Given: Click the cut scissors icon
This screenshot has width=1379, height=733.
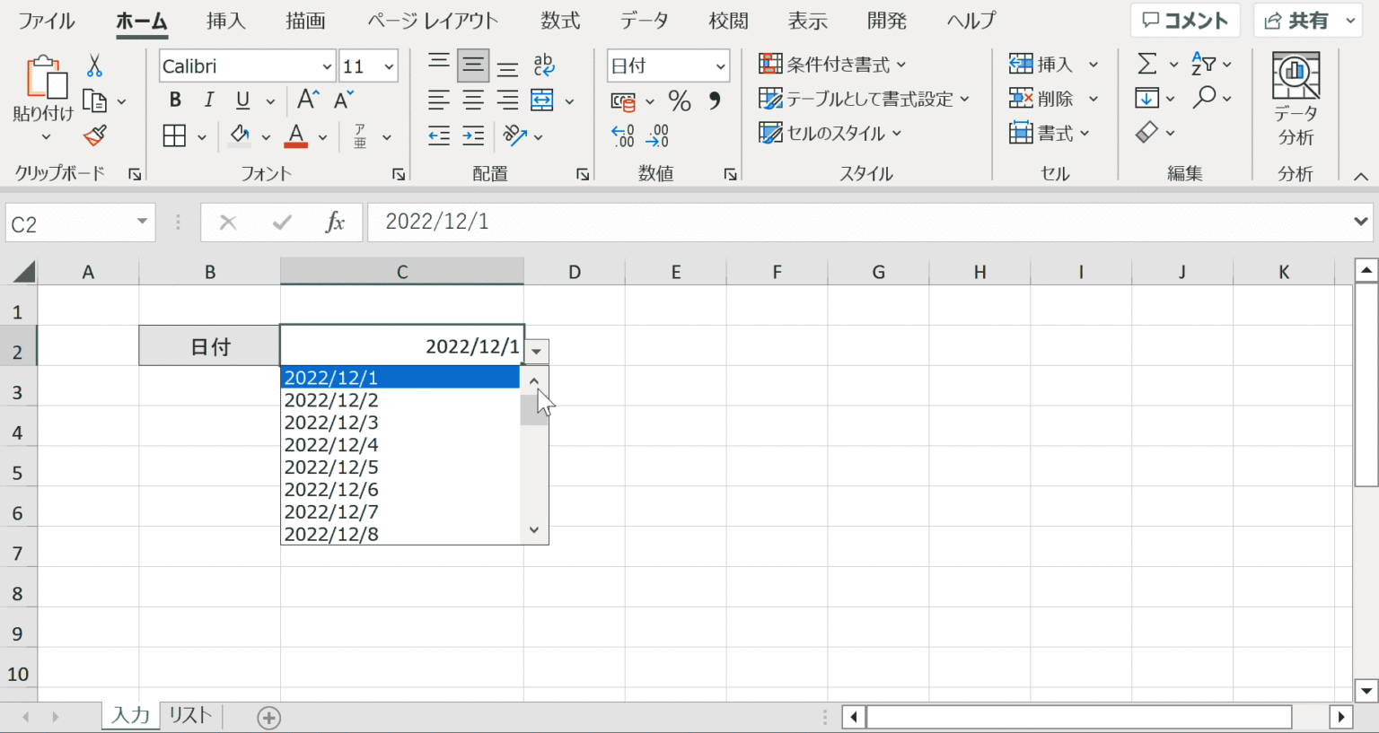Looking at the screenshot, I should (94, 65).
